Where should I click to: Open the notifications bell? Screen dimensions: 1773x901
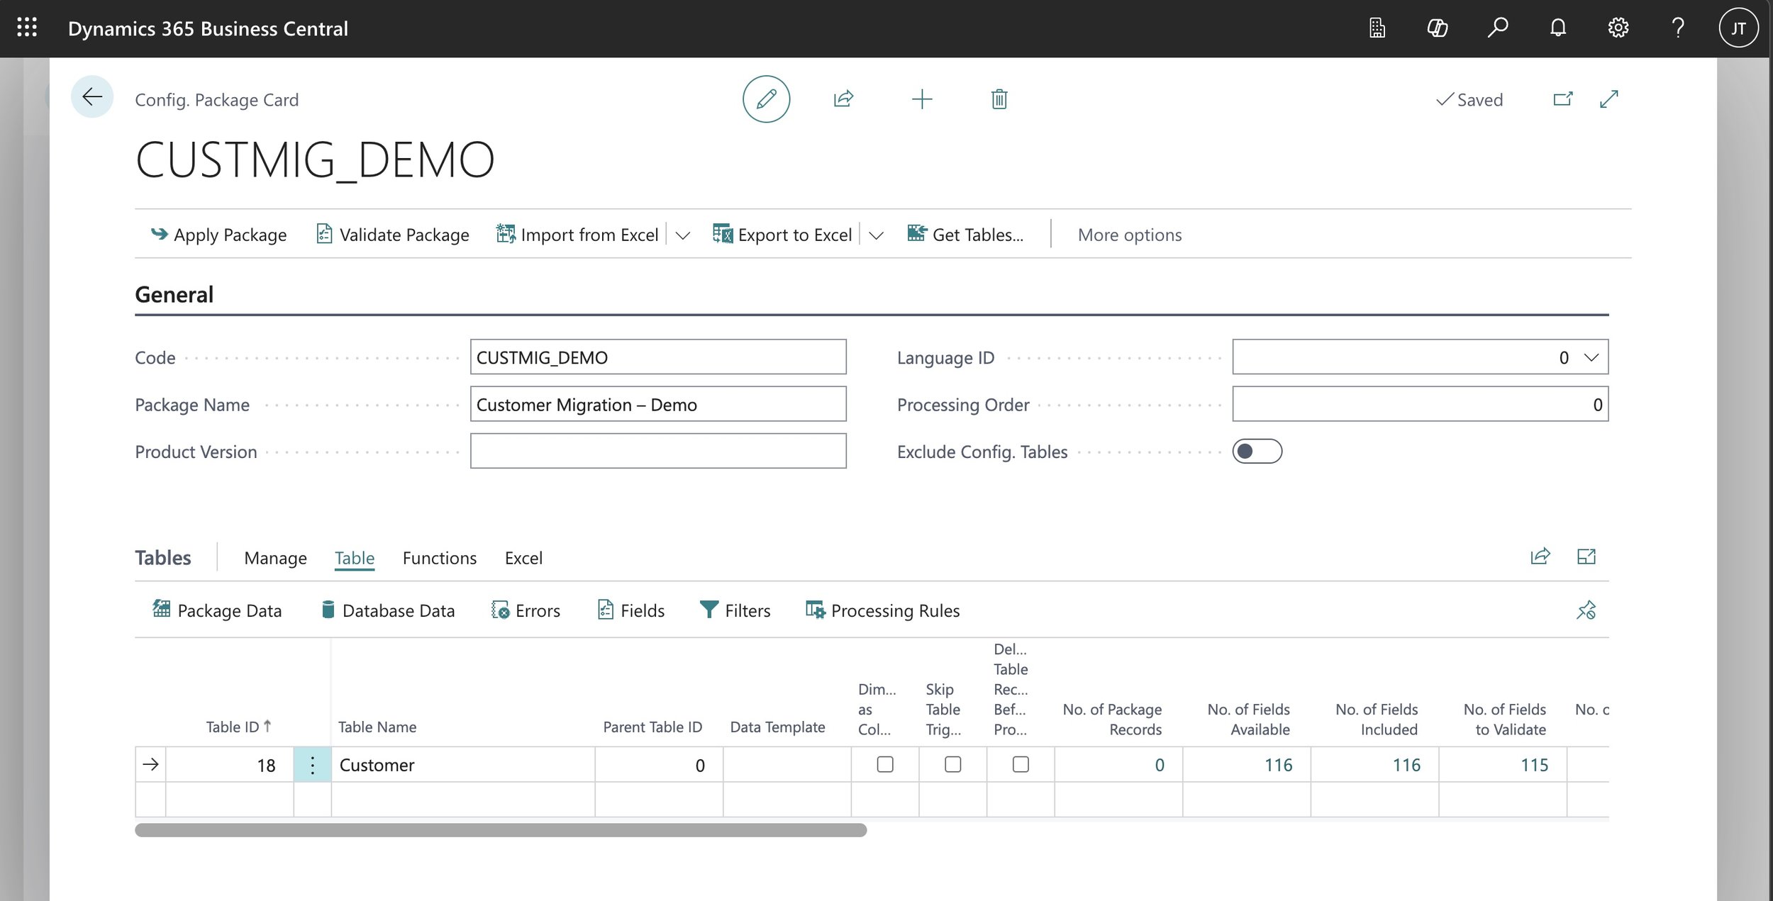[1557, 28]
